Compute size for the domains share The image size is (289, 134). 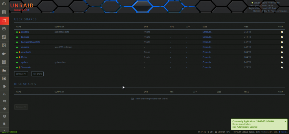(x=207, y=47)
